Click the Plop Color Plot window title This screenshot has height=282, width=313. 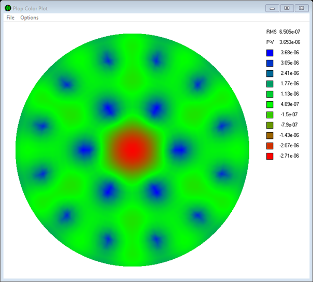click(x=30, y=9)
